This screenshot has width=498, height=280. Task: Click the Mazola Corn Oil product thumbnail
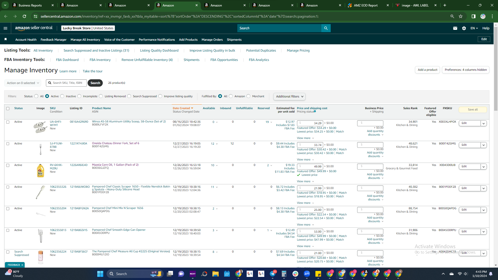(x=40, y=171)
